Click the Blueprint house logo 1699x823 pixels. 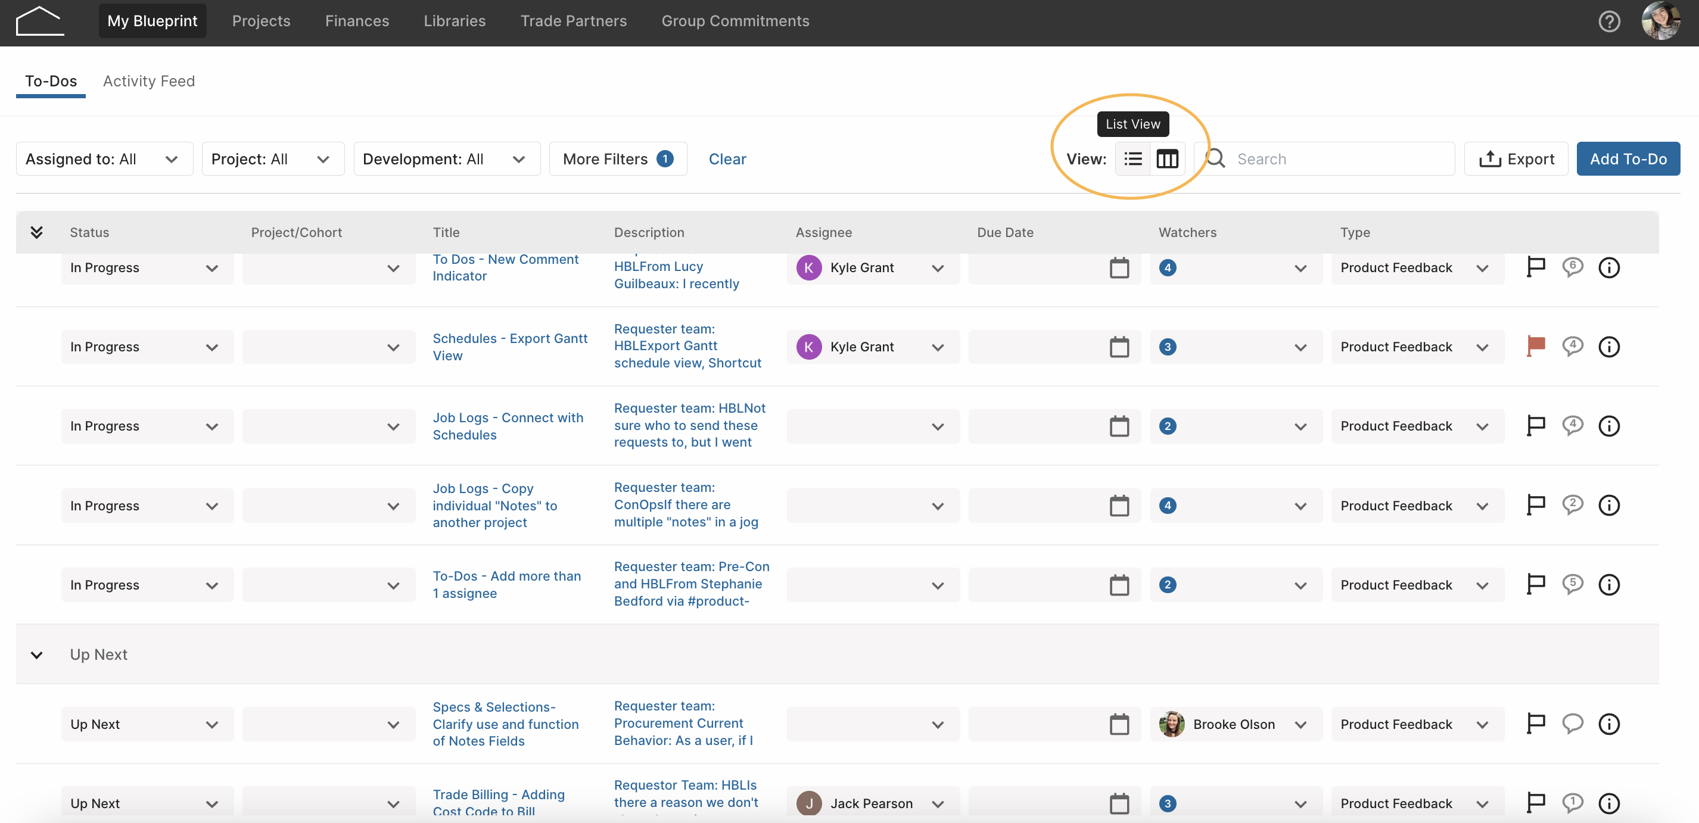pyautogui.click(x=39, y=21)
